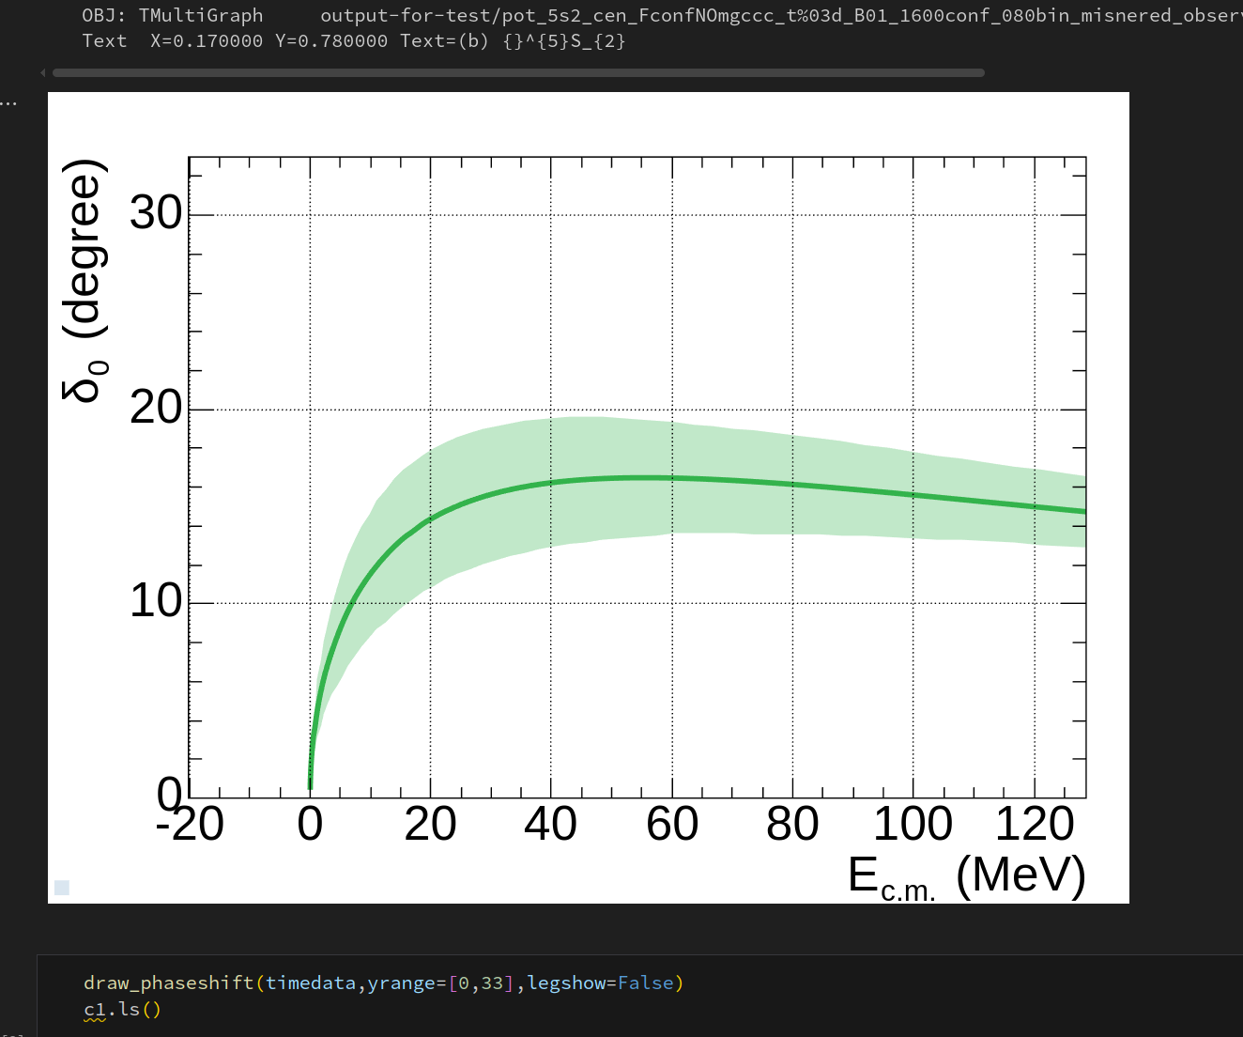Place cursor on c1.ls() code line
Screen dimensions: 1243x1037
122,1010
